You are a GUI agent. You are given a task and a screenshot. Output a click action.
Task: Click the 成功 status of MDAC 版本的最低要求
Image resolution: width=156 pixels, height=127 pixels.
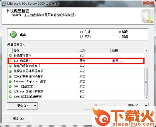pos(82,97)
